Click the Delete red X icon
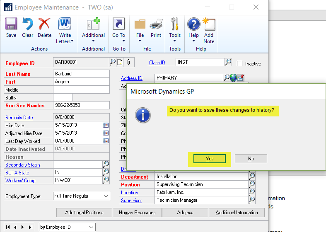Viewport: 326px width, 232px height. point(44,24)
